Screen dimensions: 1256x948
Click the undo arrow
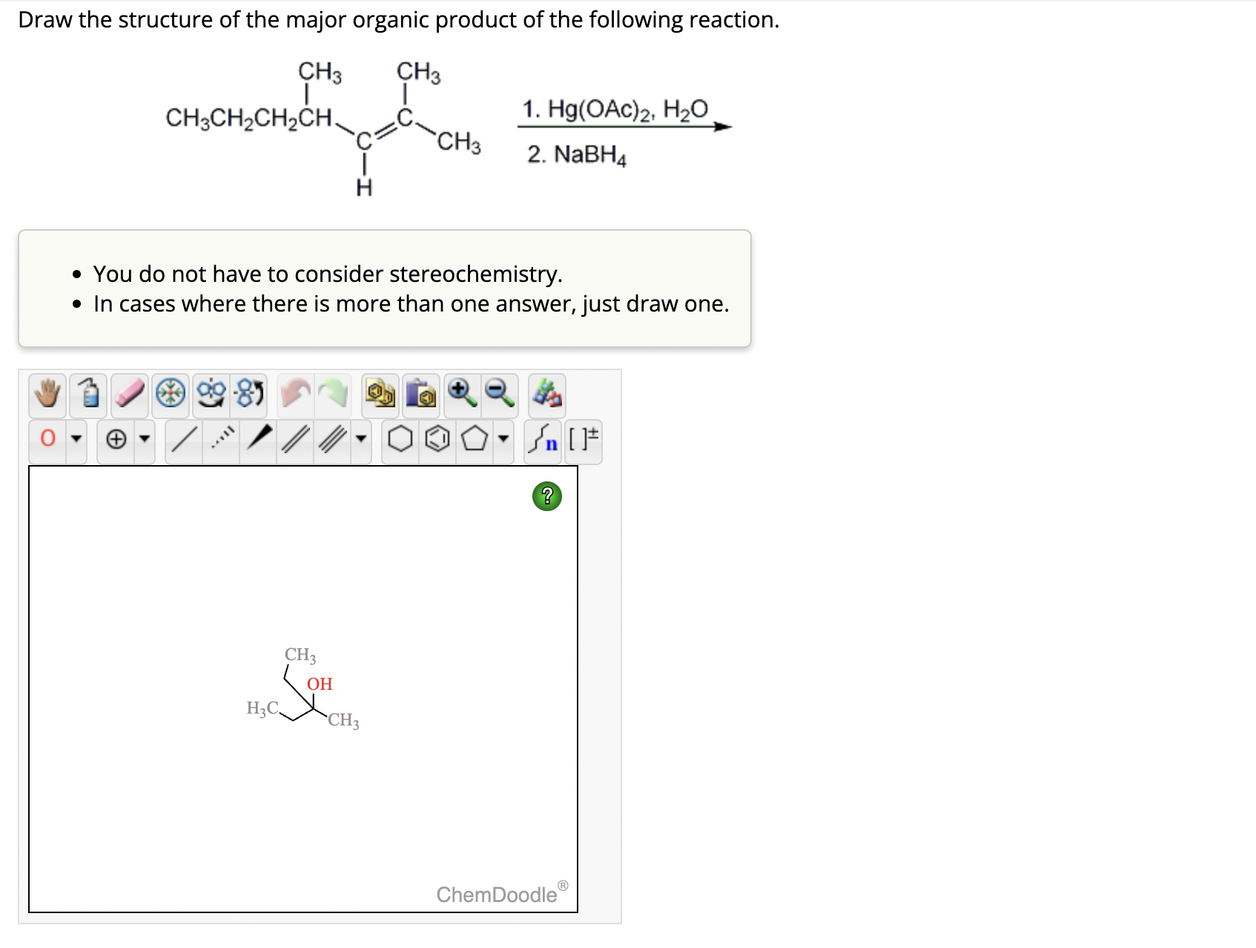tap(297, 394)
